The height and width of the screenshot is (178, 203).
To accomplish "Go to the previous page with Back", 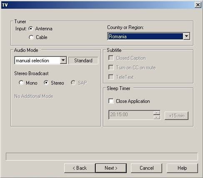I will pos(80,168).
